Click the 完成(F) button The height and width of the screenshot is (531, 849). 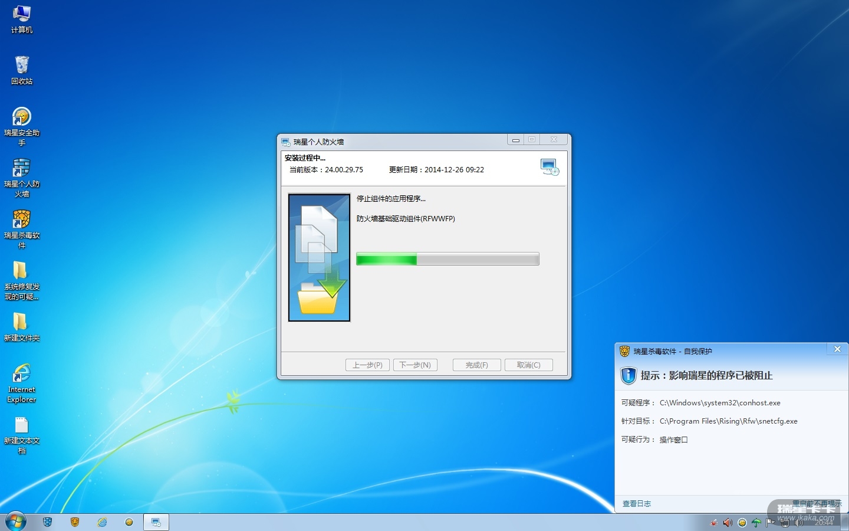pyautogui.click(x=477, y=365)
